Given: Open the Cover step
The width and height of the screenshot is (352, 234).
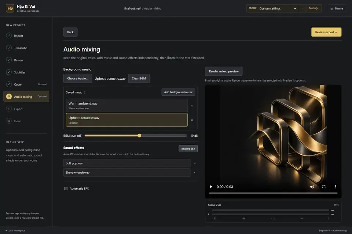Looking at the screenshot, I should 26,84.
